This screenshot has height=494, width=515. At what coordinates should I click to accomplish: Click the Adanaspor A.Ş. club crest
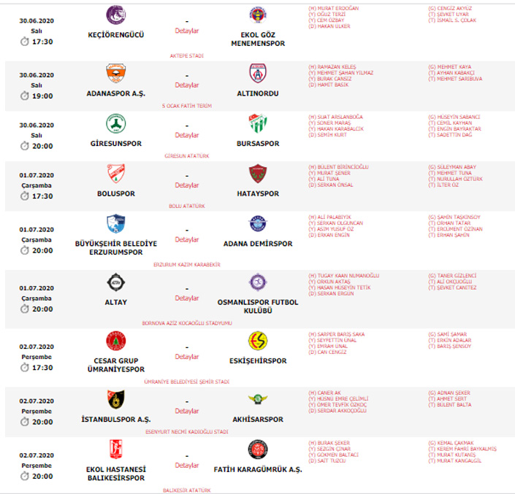pos(116,73)
